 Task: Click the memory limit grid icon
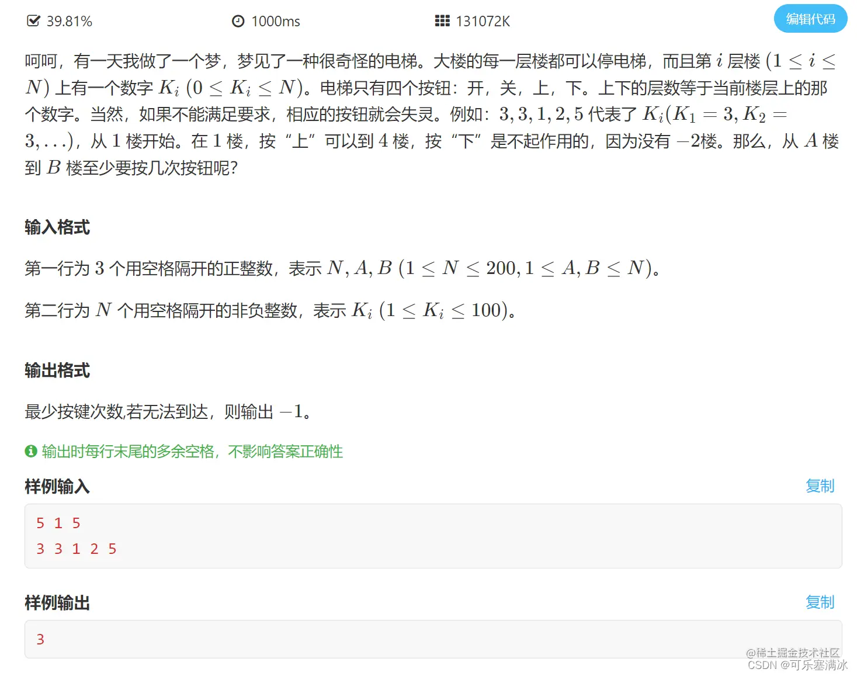443,20
